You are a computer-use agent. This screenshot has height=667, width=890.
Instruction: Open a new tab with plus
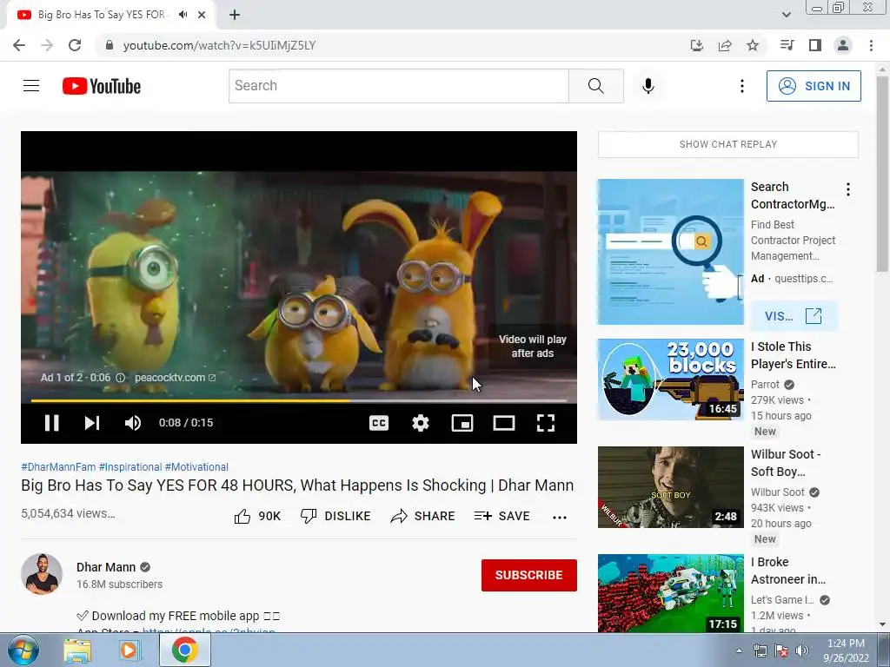(x=235, y=15)
